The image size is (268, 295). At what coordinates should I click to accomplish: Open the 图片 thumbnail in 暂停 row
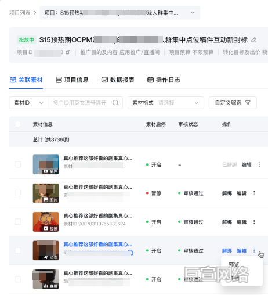(46, 193)
